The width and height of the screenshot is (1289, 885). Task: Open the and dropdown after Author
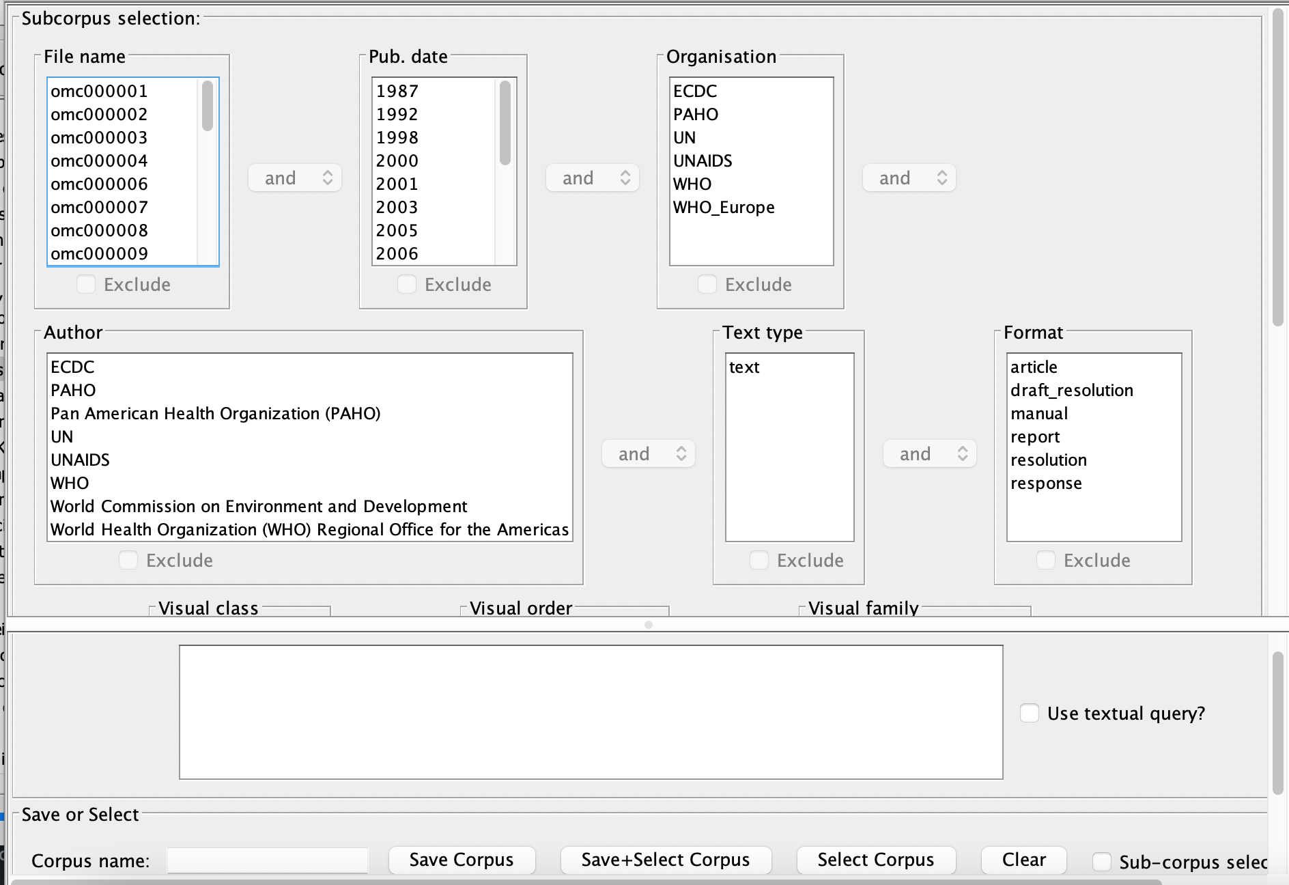click(649, 454)
